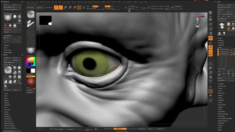Viewport: 235px width, 132px height.
Task: Pick a hue in the color picker
Action: [x=31, y=61]
